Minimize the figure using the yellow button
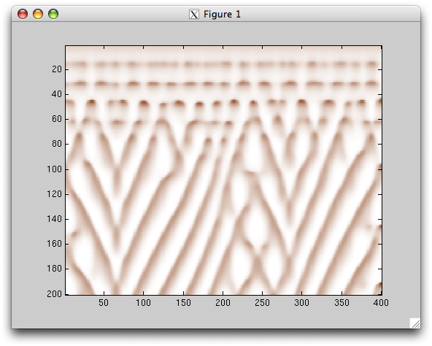432x346 pixels. click(38, 14)
